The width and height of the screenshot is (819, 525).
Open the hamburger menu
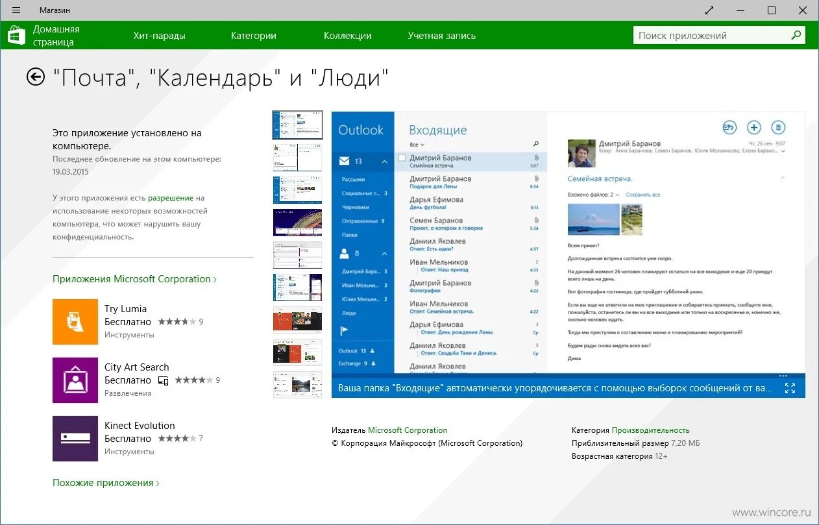pyautogui.click(x=16, y=10)
